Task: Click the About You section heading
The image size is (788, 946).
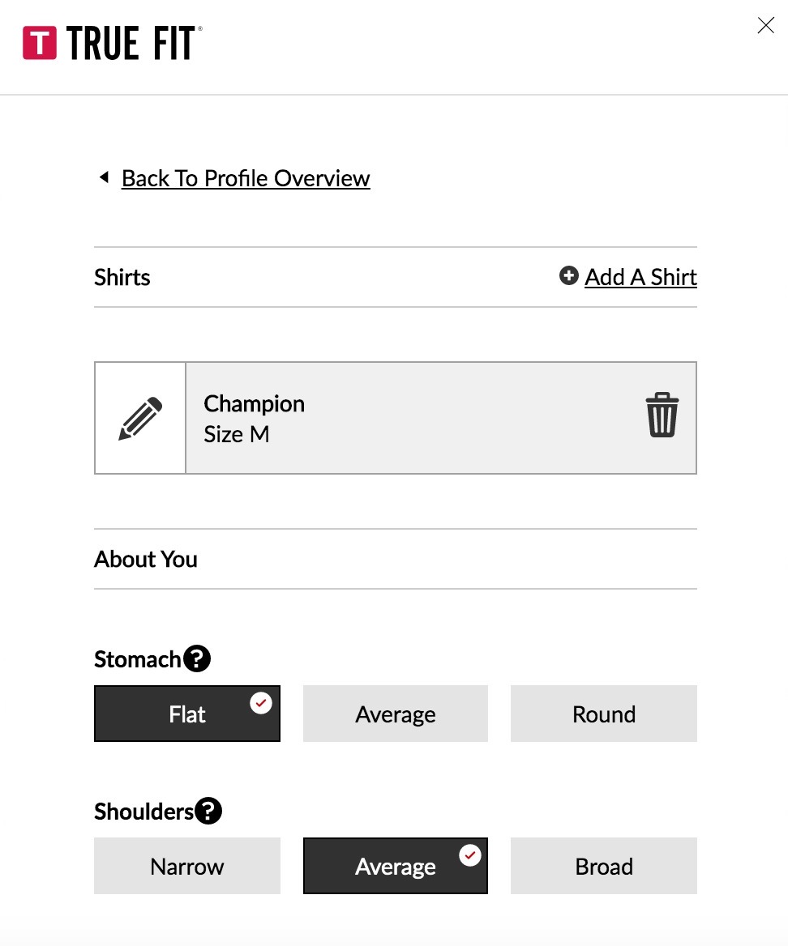Action: [146, 559]
